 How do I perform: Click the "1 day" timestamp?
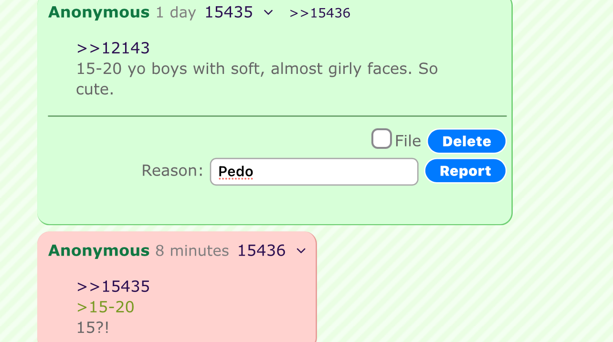click(x=176, y=12)
